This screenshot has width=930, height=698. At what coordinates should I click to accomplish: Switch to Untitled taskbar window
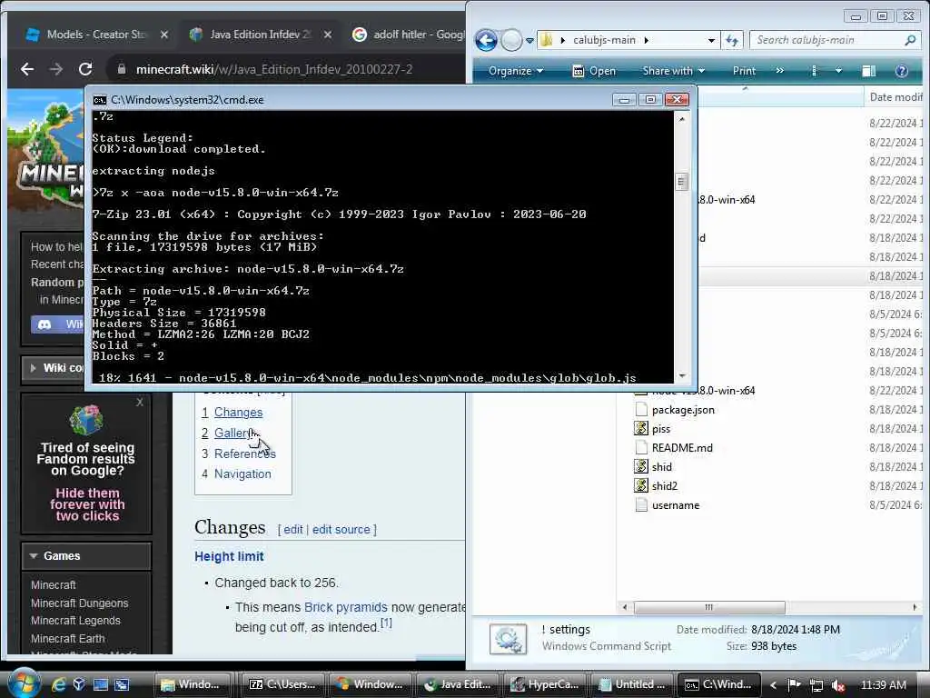[632, 684]
